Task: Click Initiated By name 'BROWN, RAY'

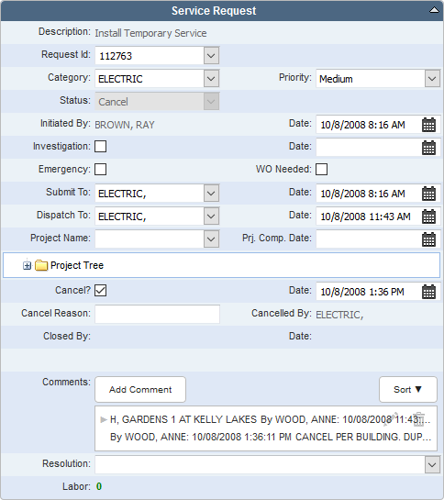Action: tap(125, 125)
